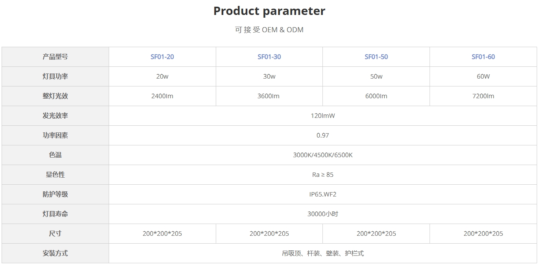Click the 120lmW efficiency value

tap(322, 116)
